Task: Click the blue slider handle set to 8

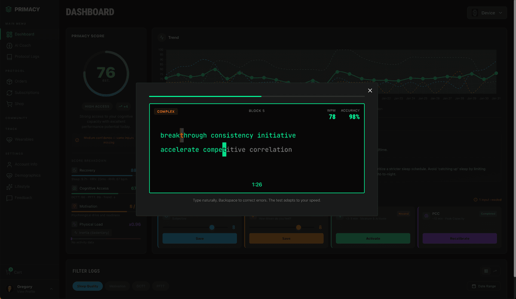Action: pyautogui.click(x=212, y=227)
